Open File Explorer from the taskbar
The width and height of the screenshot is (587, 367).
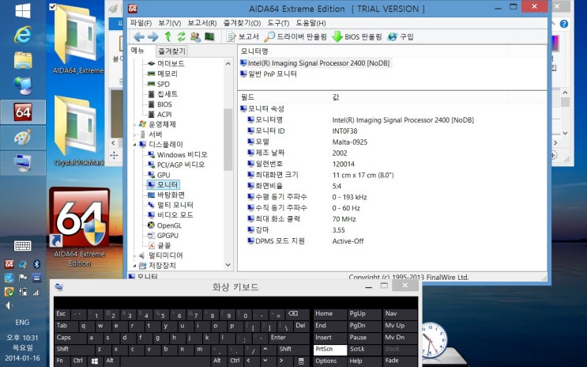click(23, 60)
